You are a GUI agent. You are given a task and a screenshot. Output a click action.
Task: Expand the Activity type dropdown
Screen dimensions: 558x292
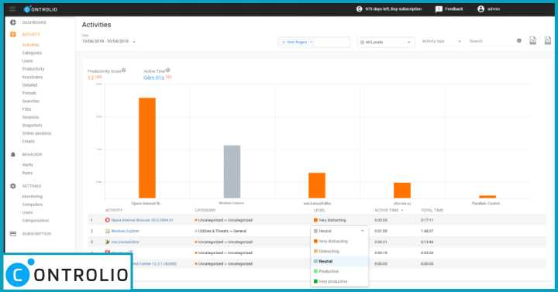tap(442, 41)
